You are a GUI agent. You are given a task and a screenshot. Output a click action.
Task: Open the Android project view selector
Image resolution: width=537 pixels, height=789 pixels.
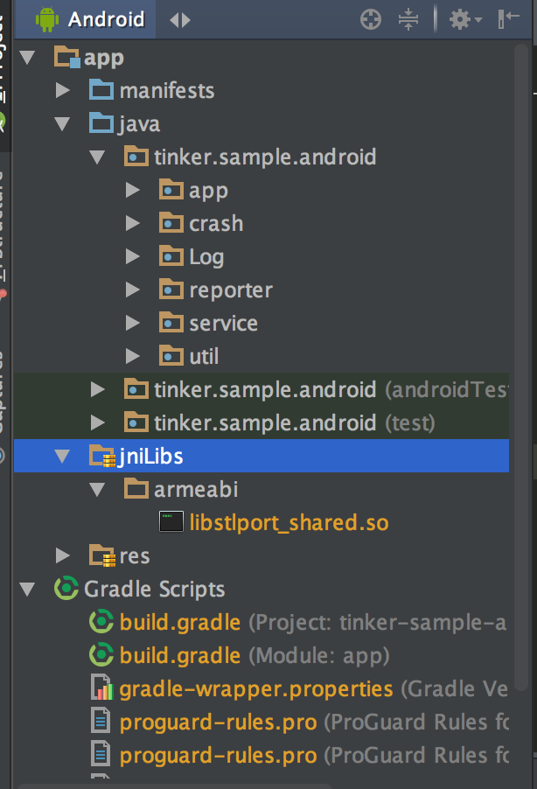[x=89, y=19]
